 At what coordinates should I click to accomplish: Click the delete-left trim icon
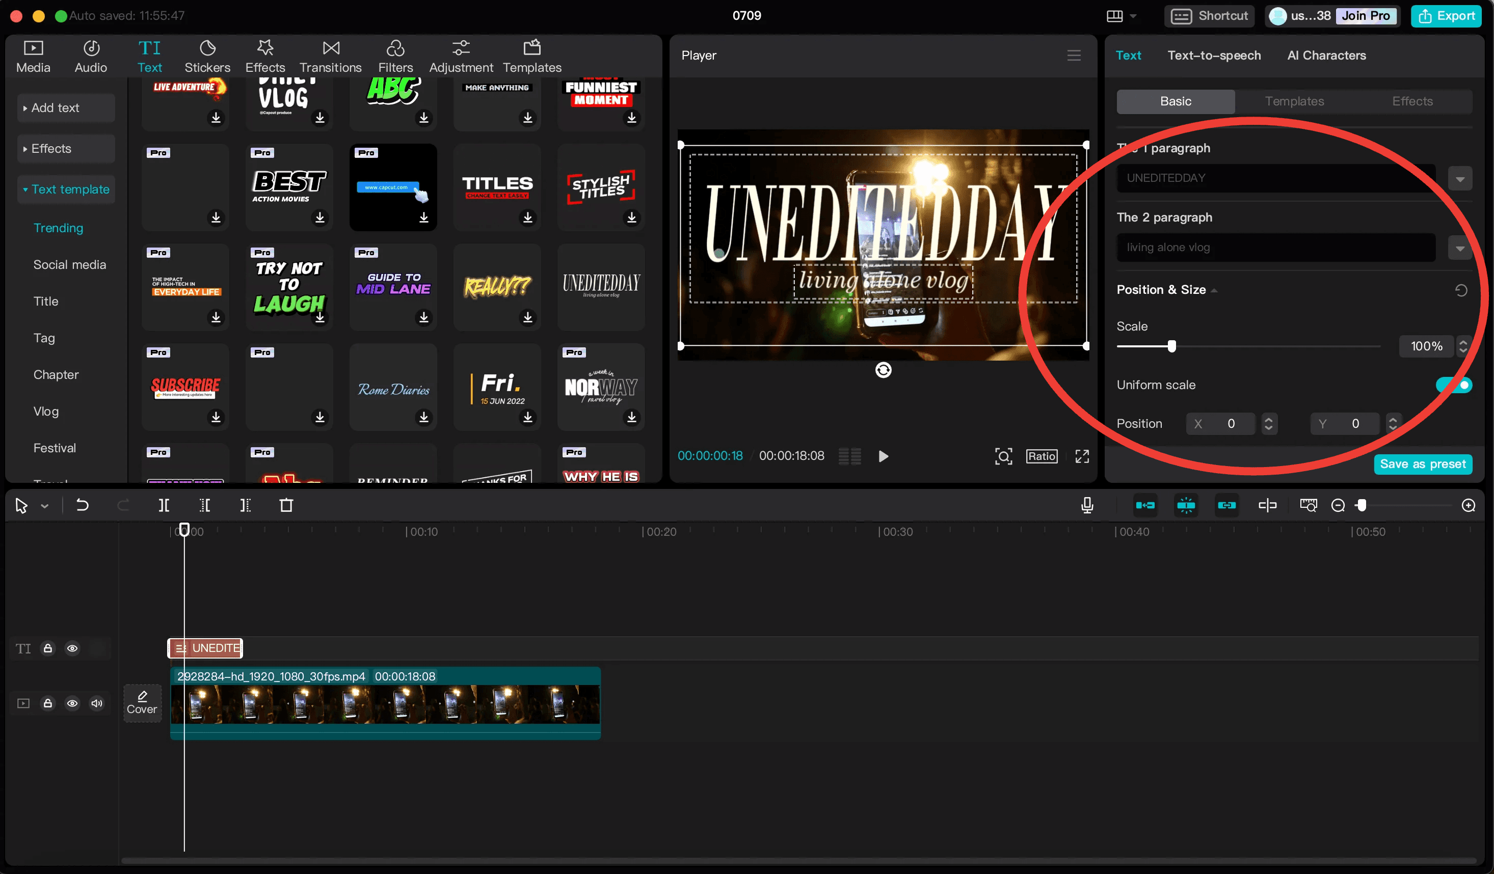[204, 505]
